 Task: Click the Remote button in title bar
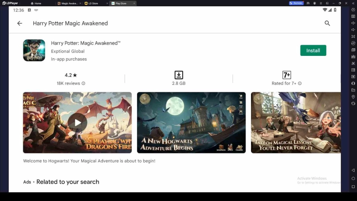[296, 3]
